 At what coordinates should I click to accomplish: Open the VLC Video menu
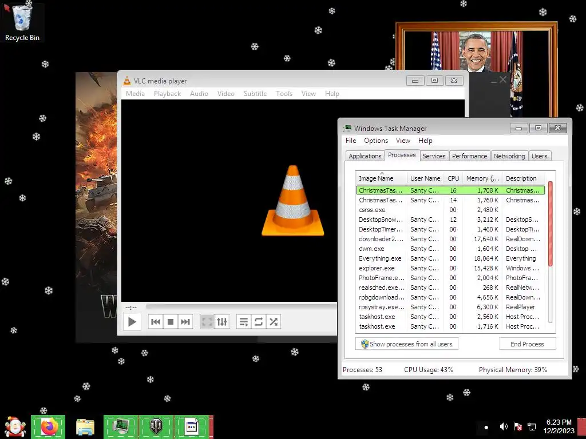coord(225,94)
